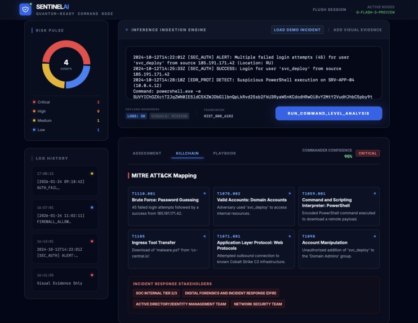The width and height of the screenshot is (418, 323).
Task: Click LOAD DEMO INCIDENT button
Action: point(297,30)
